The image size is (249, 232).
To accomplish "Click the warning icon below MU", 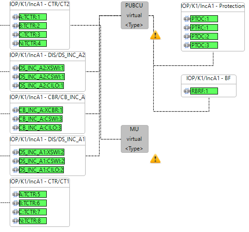I will pyautogui.click(x=156, y=158).
